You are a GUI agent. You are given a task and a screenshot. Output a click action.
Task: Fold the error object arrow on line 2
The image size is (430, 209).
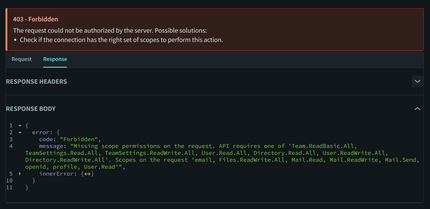pyautogui.click(x=20, y=133)
